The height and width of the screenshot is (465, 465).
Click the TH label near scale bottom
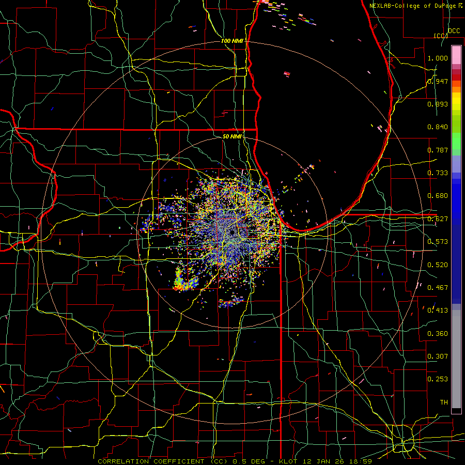coord(444,402)
